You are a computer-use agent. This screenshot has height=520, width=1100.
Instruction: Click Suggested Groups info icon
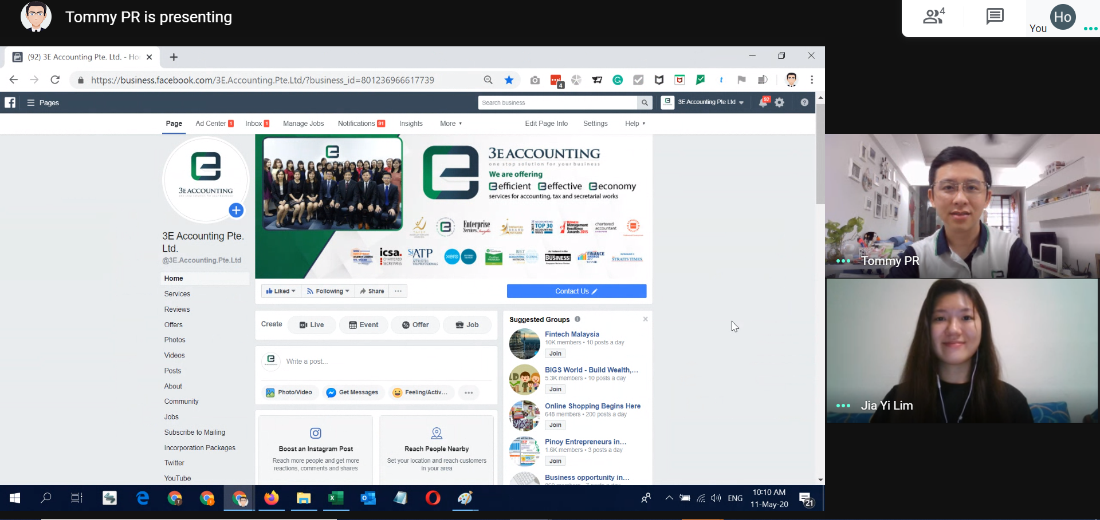tap(577, 319)
